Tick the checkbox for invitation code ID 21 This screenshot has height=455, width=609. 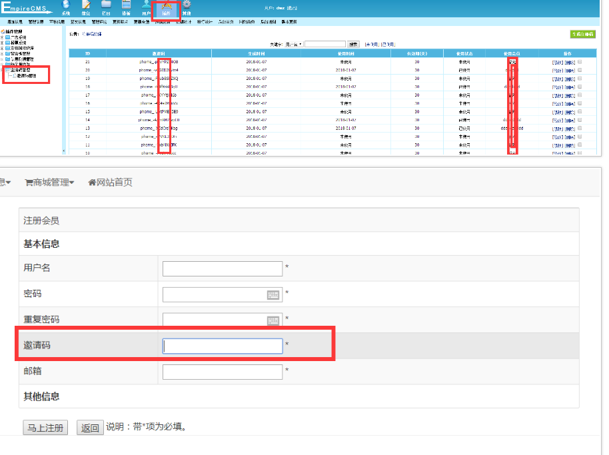[x=579, y=61]
